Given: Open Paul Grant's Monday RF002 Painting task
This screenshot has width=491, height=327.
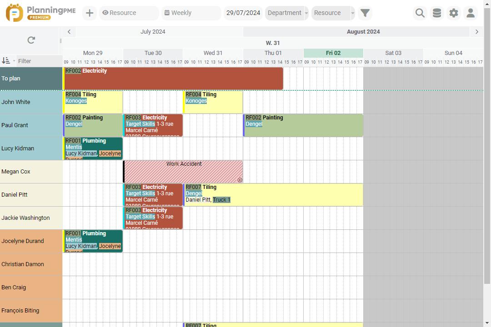Looking at the screenshot, I should coord(93,125).
